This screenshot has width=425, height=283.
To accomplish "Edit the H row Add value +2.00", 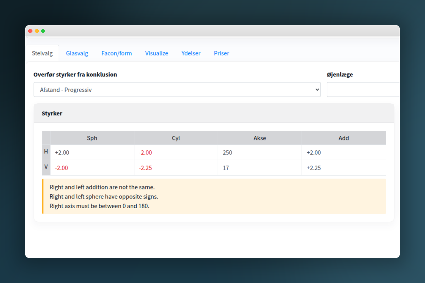I will pos(344,153).
